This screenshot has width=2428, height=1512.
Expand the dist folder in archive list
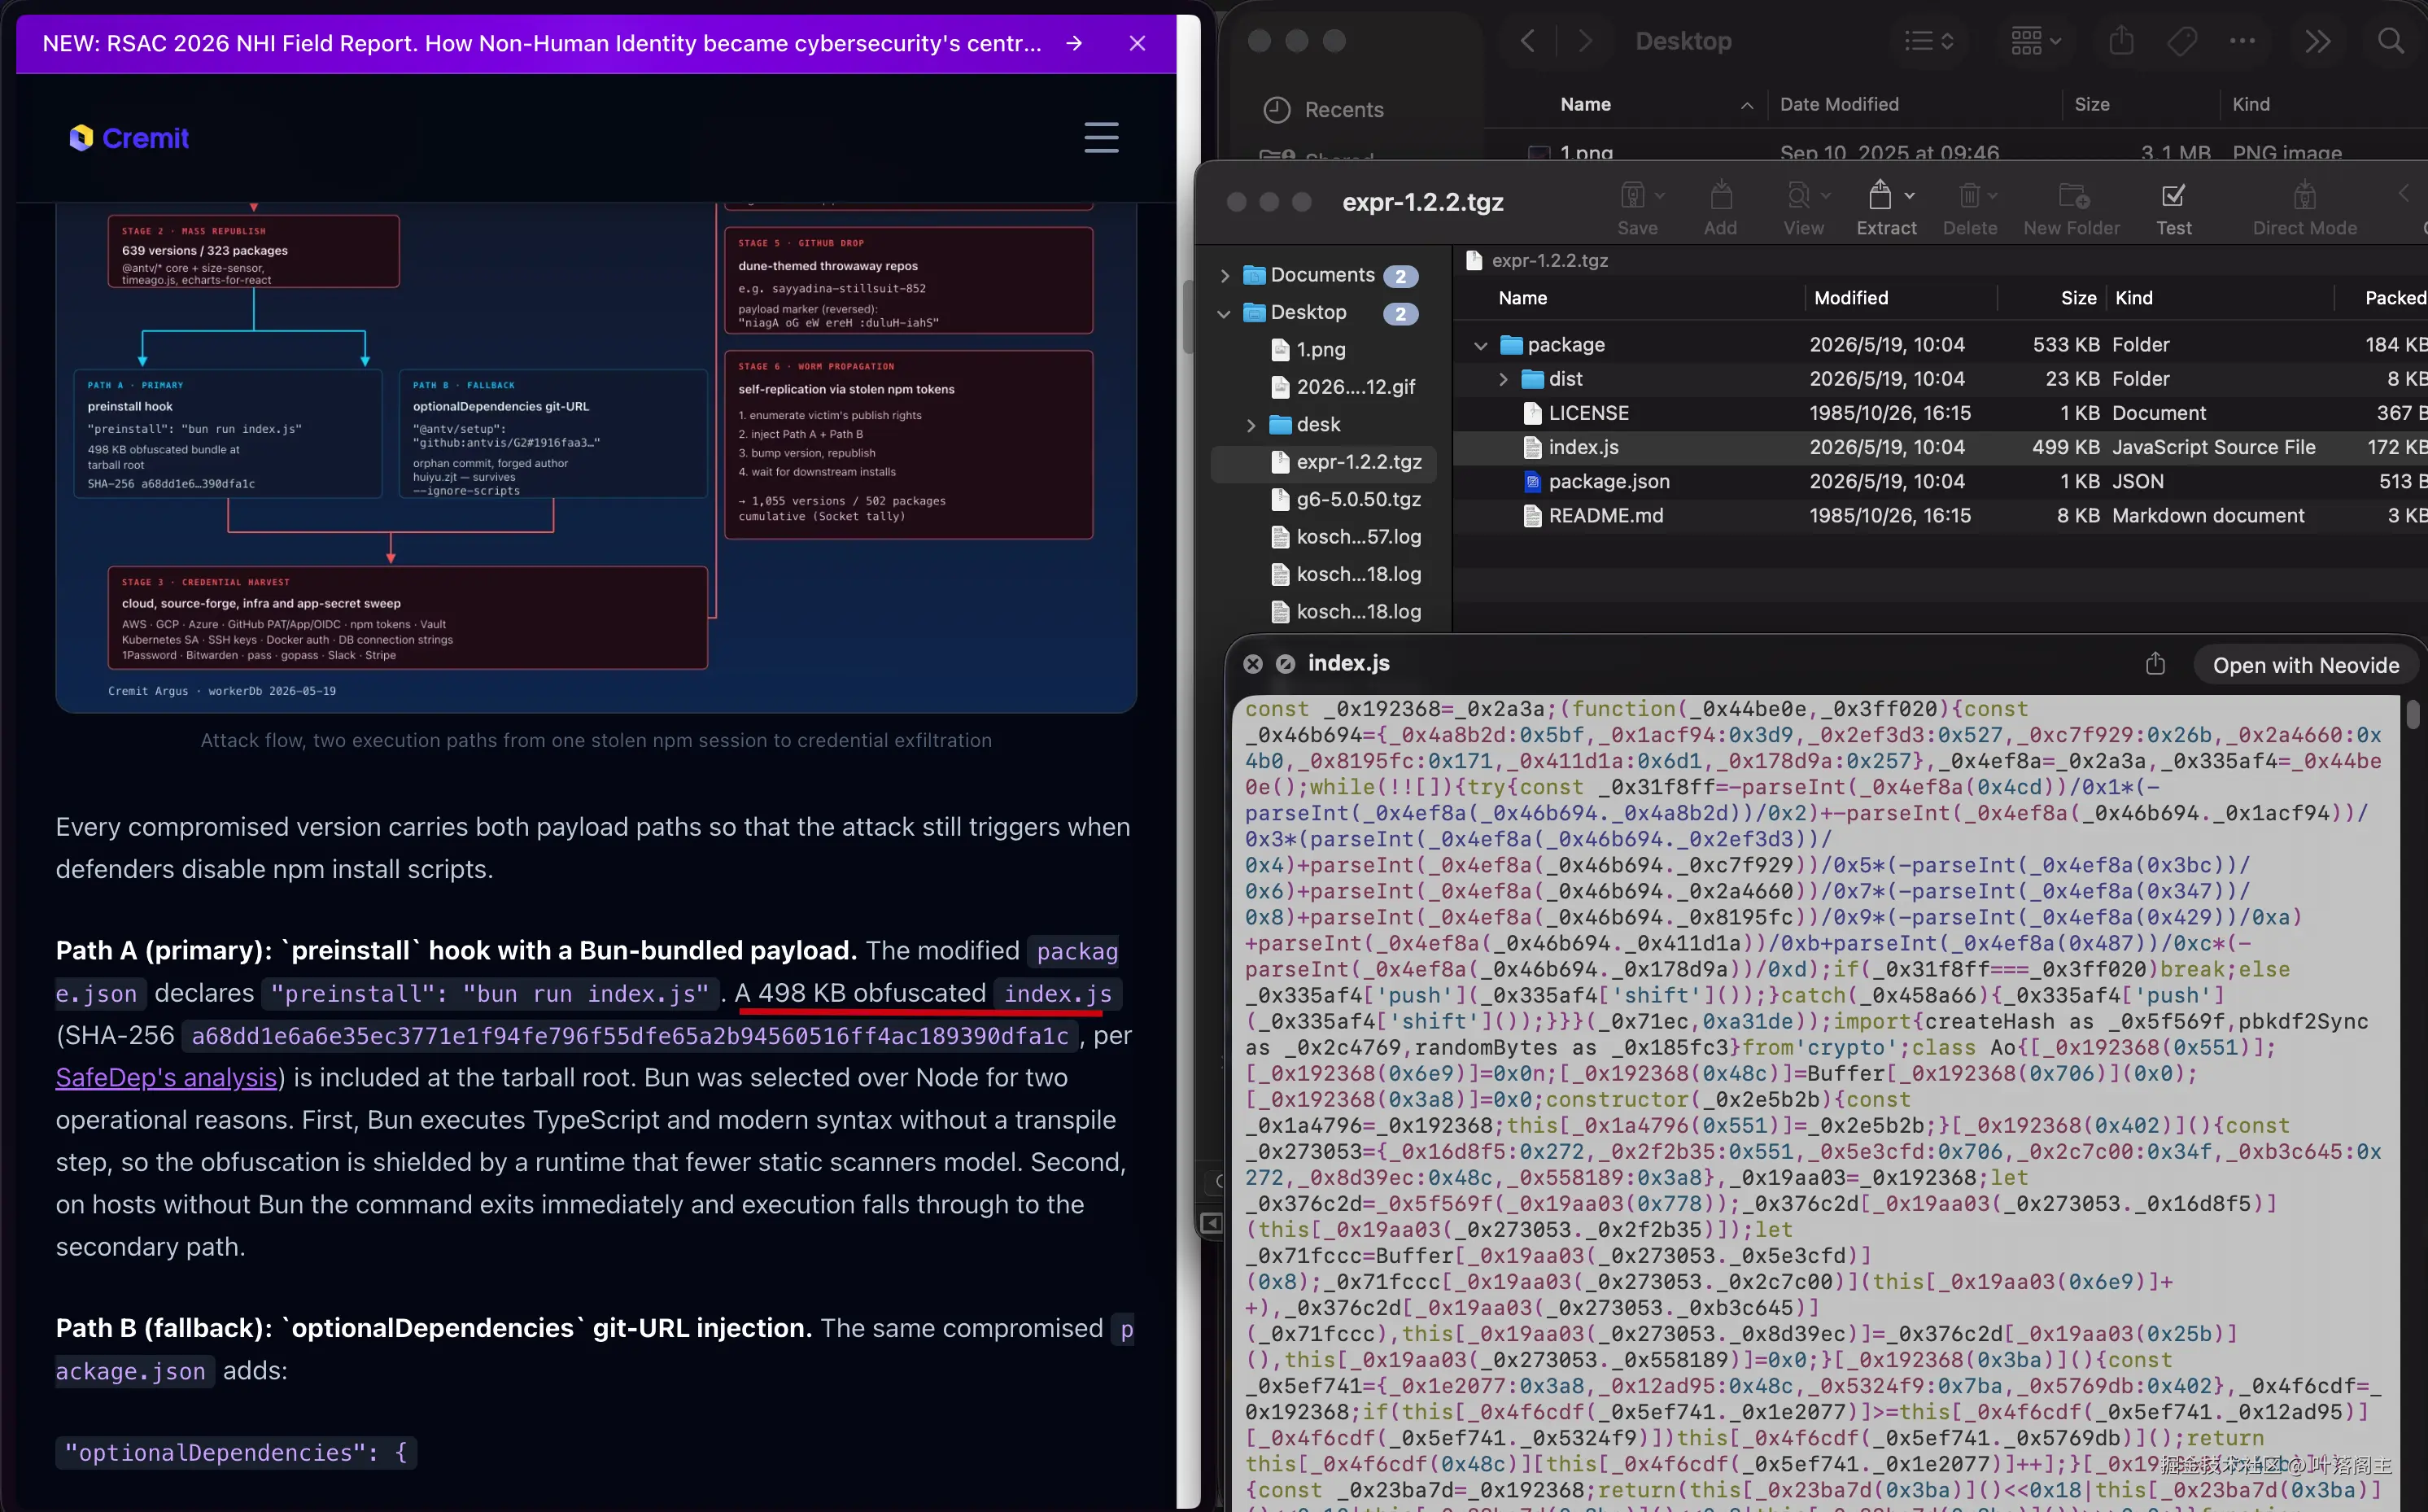[1502, 380]
